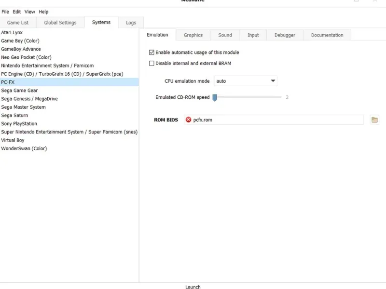Viewport: 386px width, 289px height.
Task: Select Super Nintendo Entertainment System (snes) entry
Action: (69, 132)
